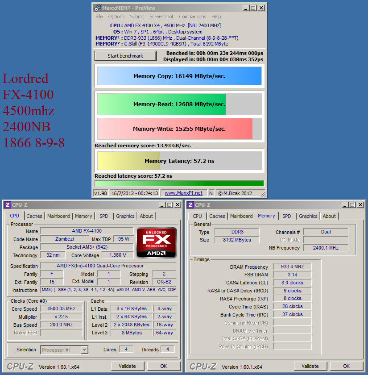The image size is (368, 375).
Task: Open the Submit menu in MaxxMEM²
Action: [x=137, y=17]
